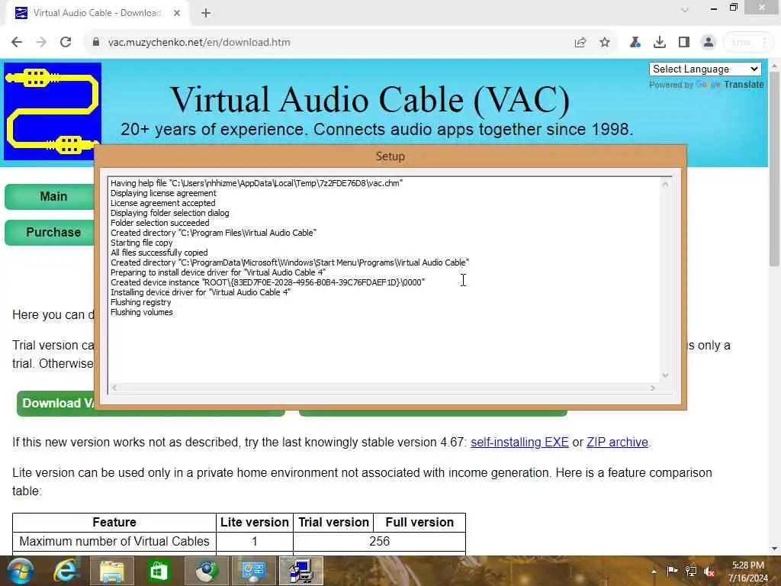
Task: Click the site lock icon in address bar
Action: click(x=96, y=43)
